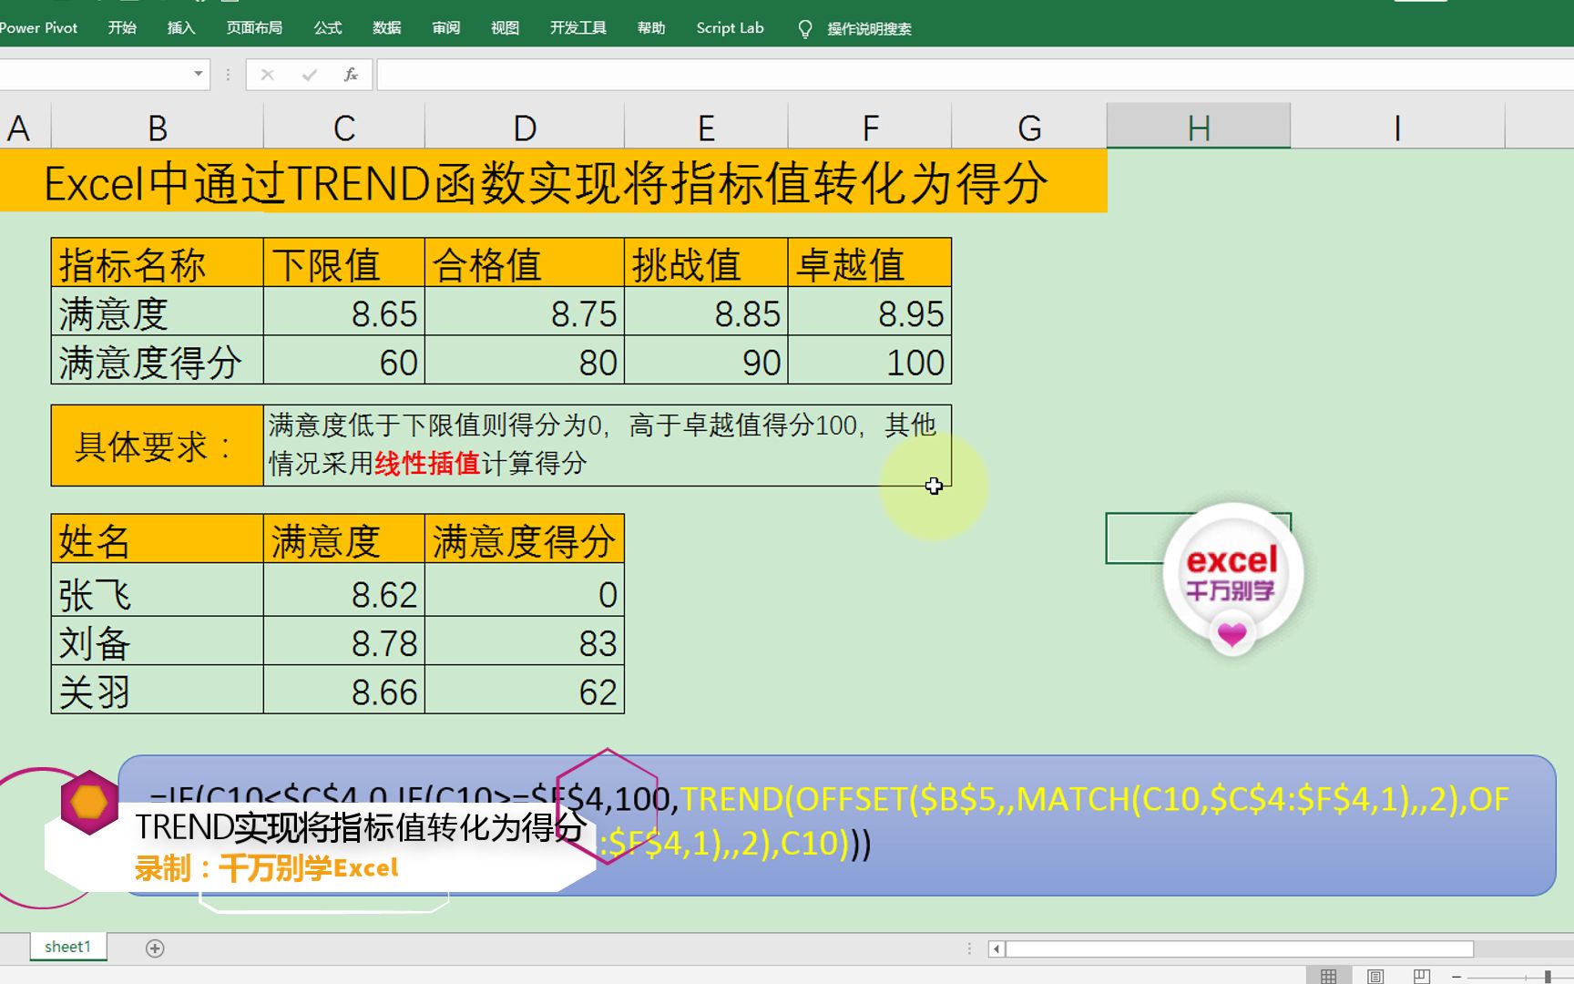Select the score cell showing 90
The image size is (1574, 984).
point(706,360)
